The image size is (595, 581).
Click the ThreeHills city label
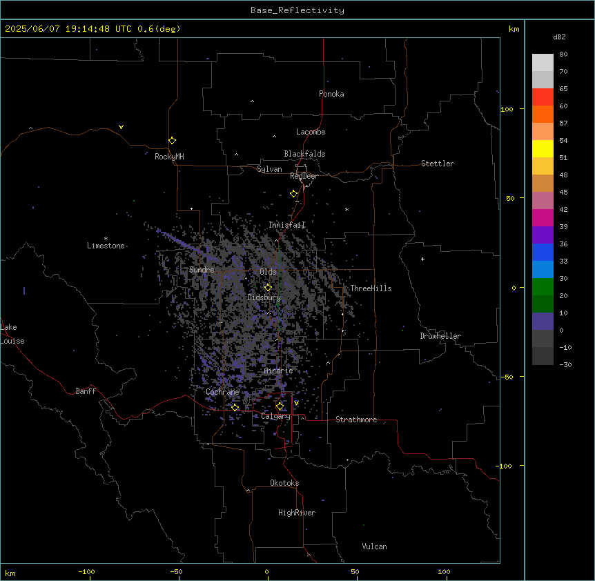click(x=371, y=288)
